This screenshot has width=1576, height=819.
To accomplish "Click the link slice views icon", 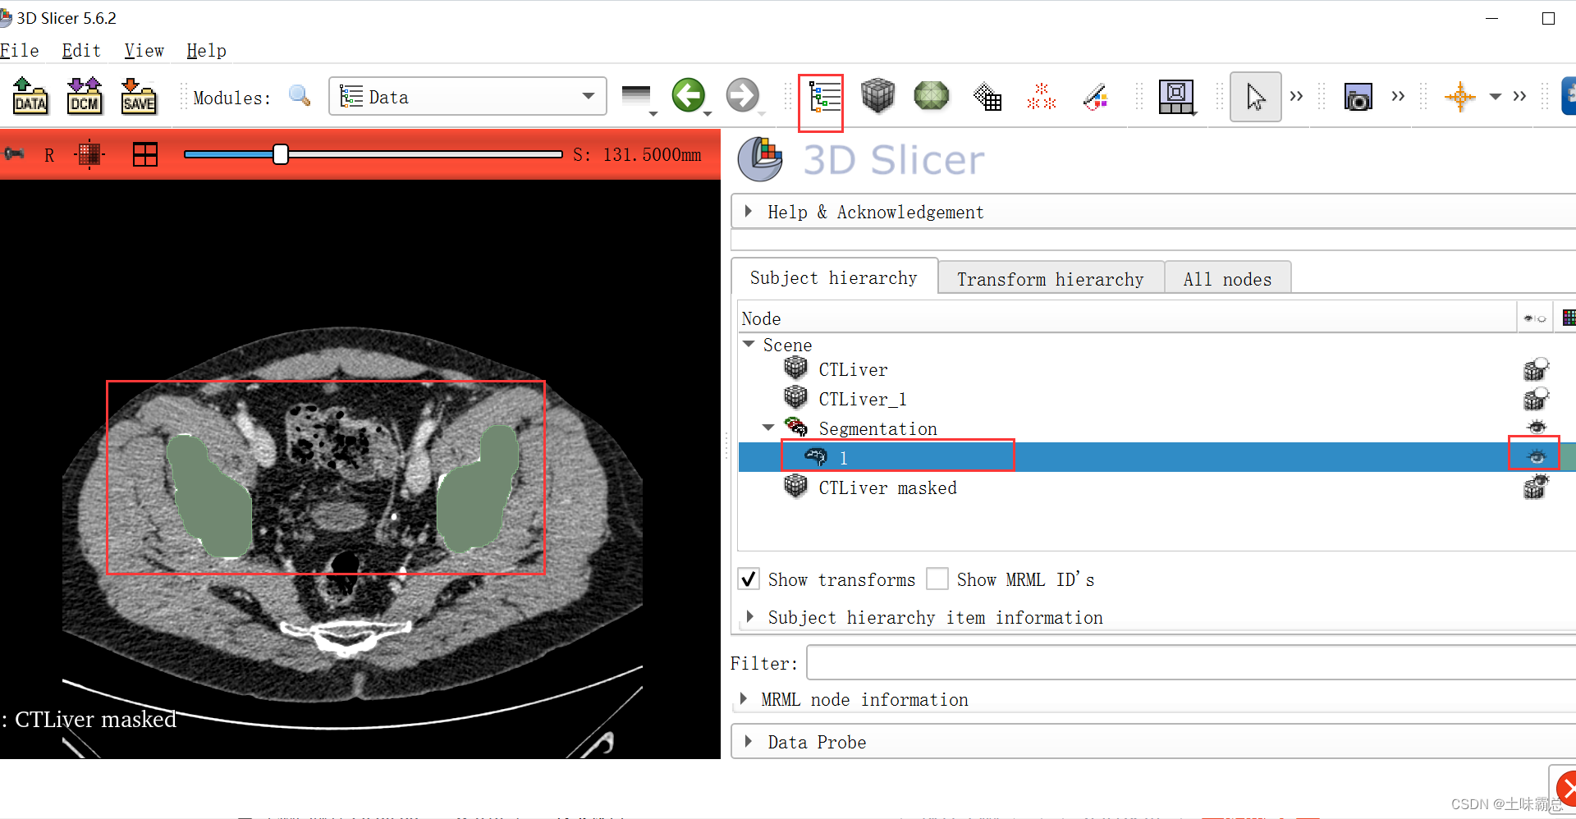I will [89, 154].
